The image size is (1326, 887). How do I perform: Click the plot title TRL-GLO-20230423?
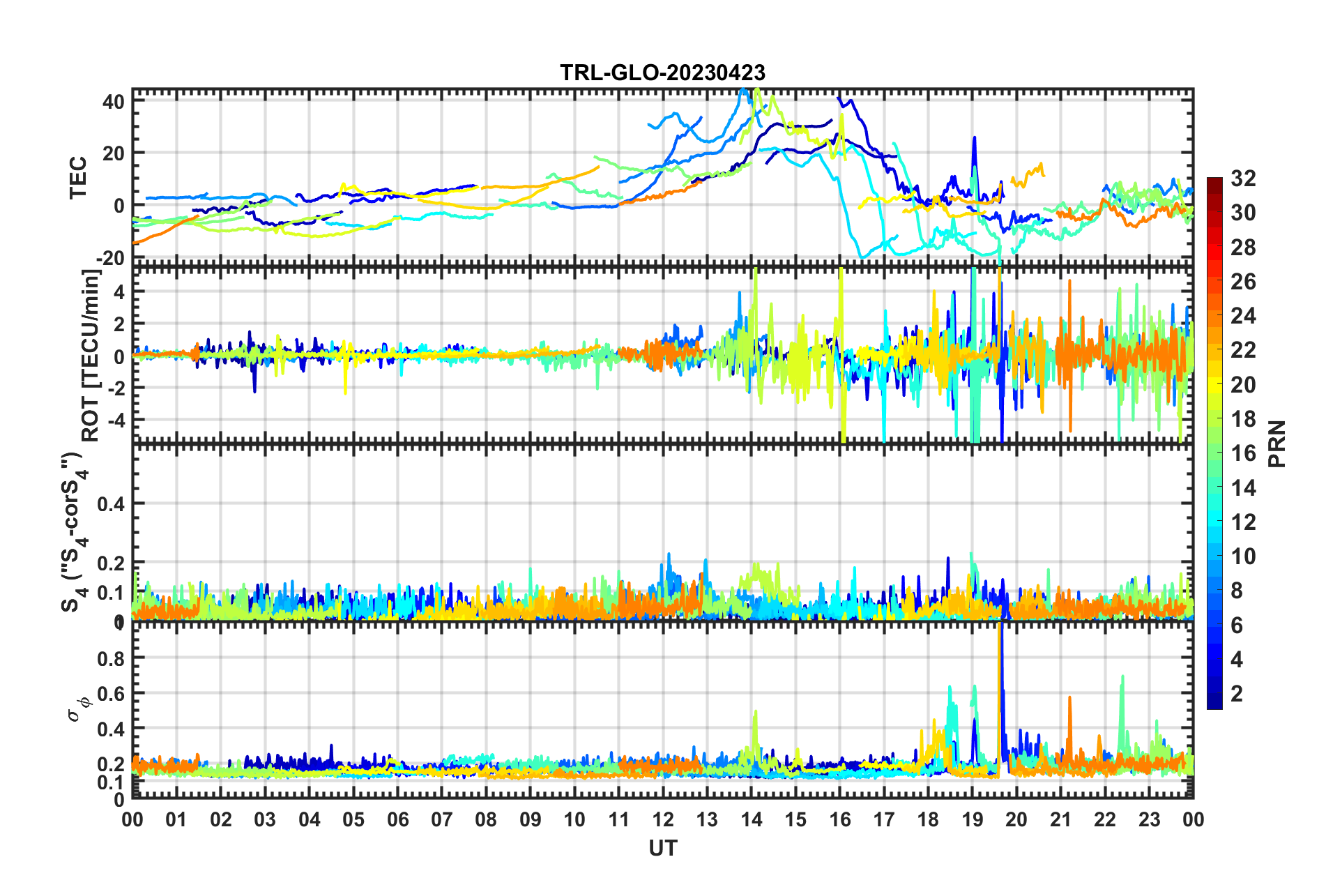[662, 73]
